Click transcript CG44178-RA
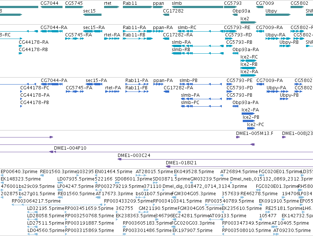This screenshot has width=313, height=236. [x=20, y=46]
